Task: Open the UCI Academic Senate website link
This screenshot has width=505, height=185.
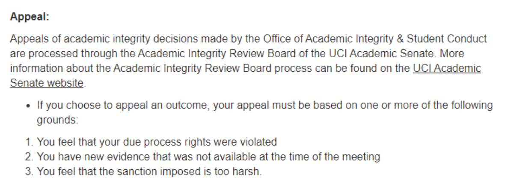Action: (x=446, y=69)
